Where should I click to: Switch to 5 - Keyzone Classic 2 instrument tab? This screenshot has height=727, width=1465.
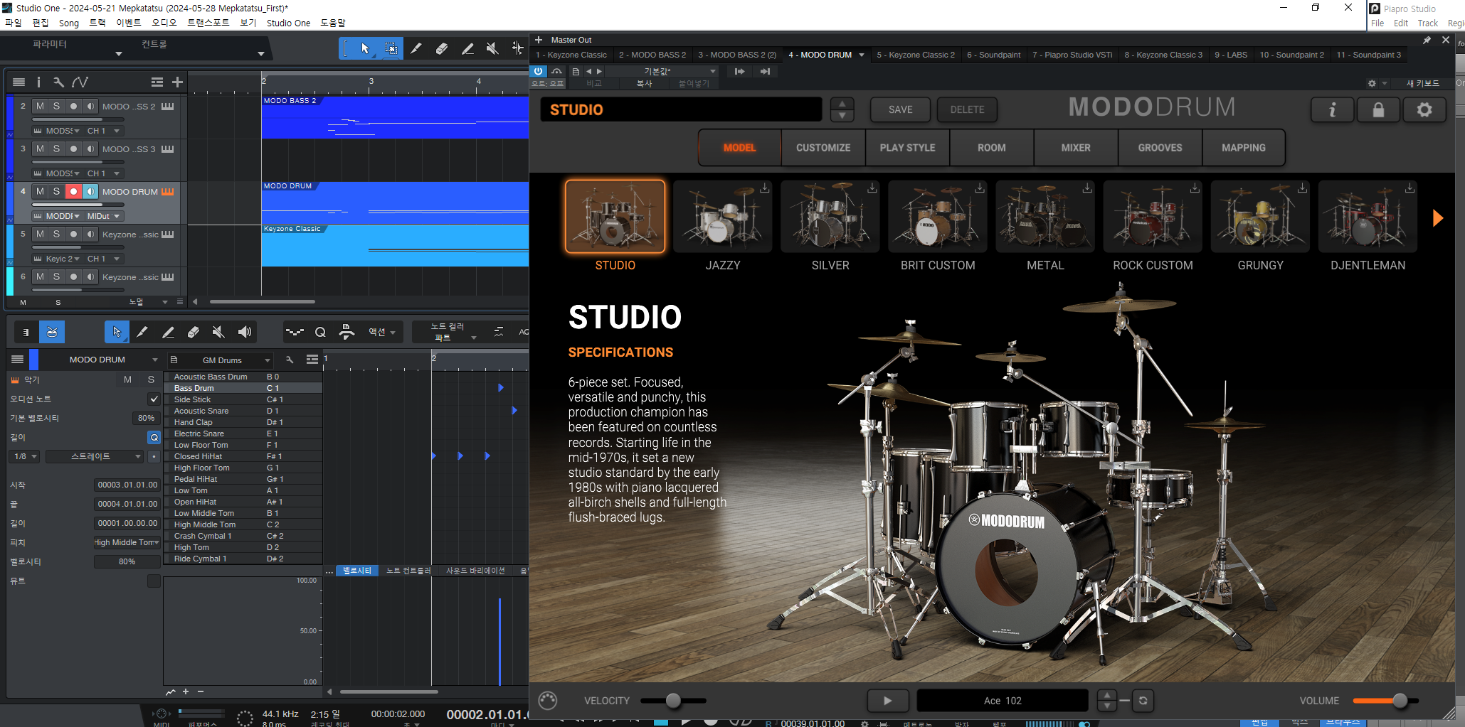pos(916,55)
